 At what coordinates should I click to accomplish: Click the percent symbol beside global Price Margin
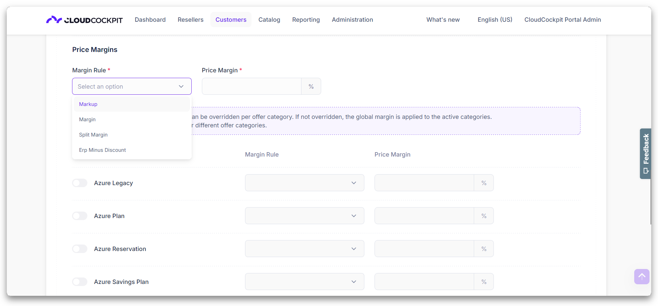311,87
